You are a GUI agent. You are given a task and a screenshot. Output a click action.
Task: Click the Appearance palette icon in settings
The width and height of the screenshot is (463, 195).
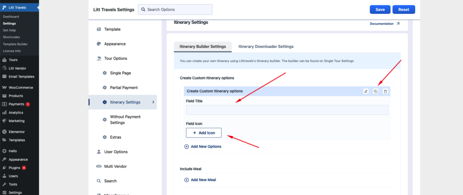pos(99,44)
